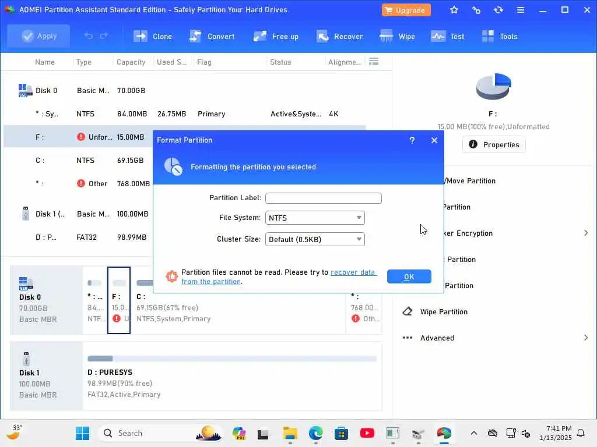Open the Windows Start menu
The image size is (597, 447).
[x=82, y=433]
